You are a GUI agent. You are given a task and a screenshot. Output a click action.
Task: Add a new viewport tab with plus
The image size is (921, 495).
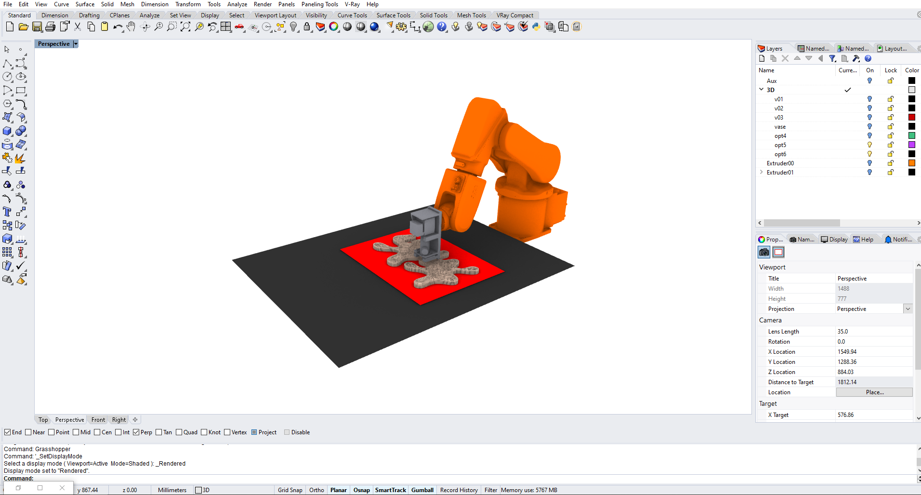coord(135,420)
